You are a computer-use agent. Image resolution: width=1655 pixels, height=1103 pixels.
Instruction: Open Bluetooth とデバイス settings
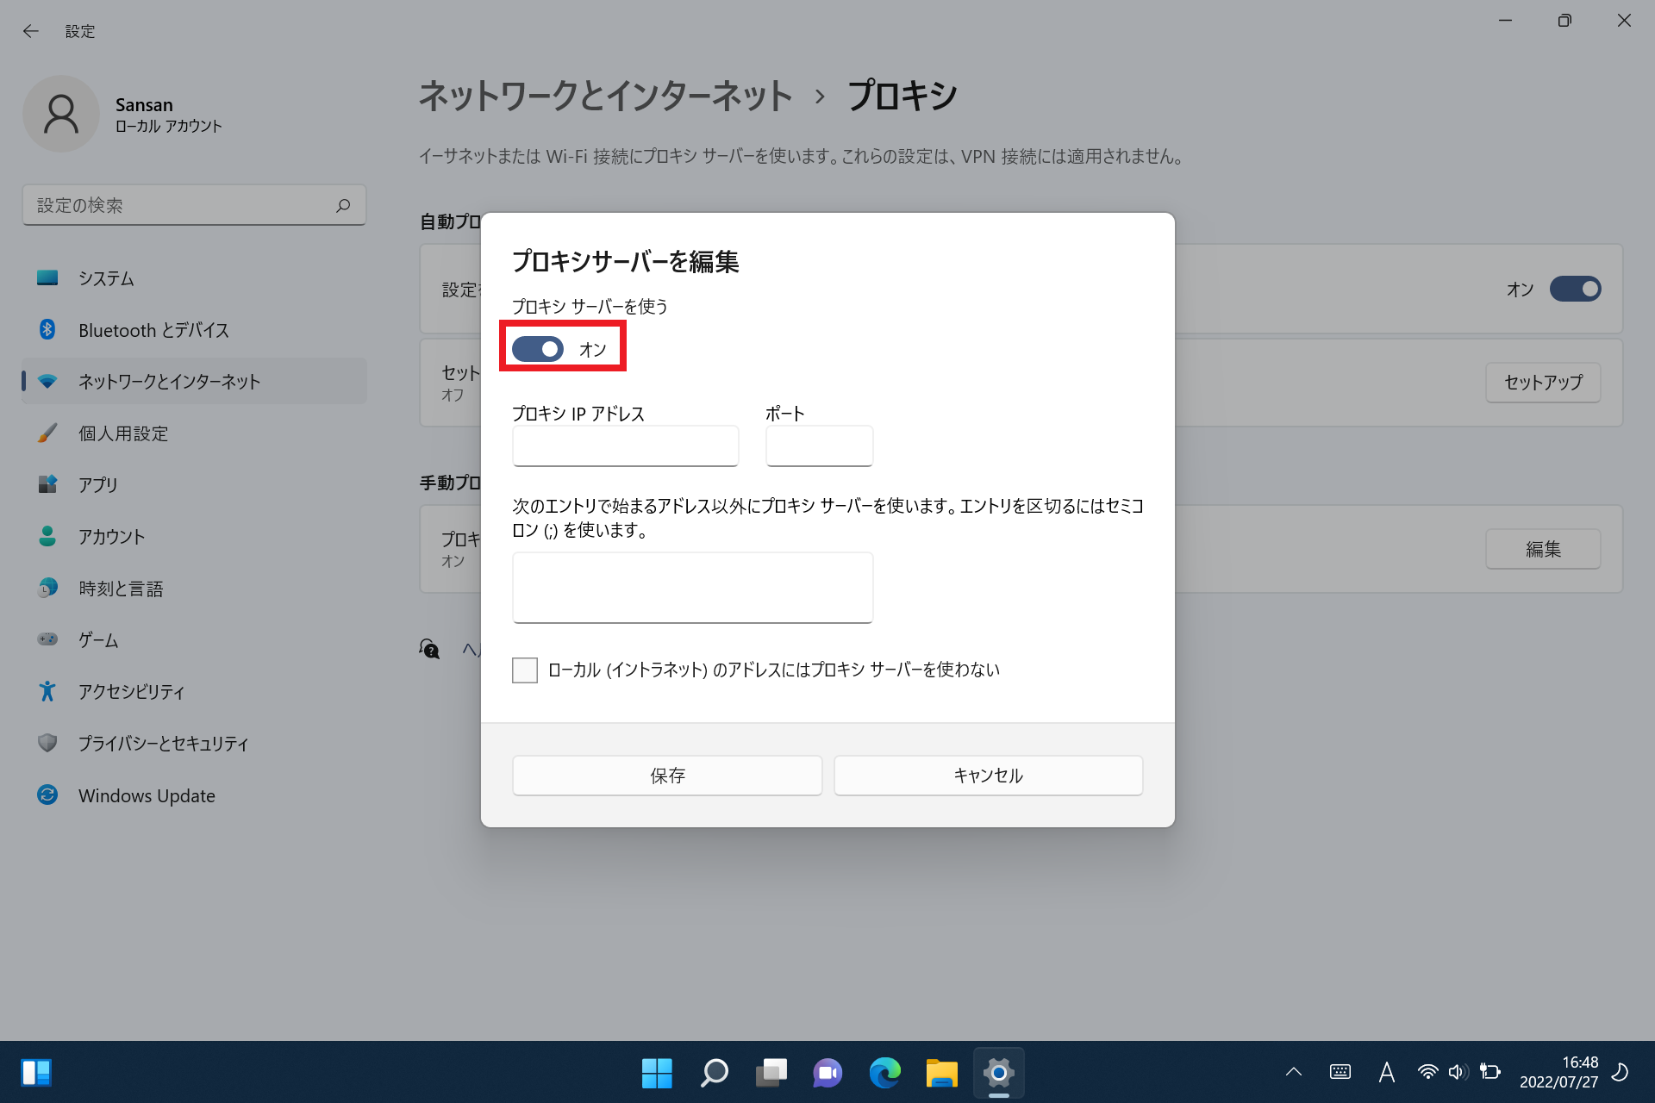(153, 330)
